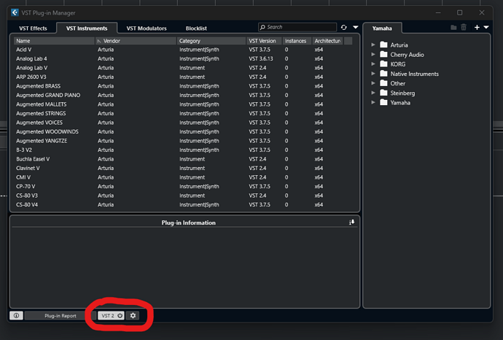The image size is (503, 340).
Task: Expand the Other folder
Action: point(373,83)
